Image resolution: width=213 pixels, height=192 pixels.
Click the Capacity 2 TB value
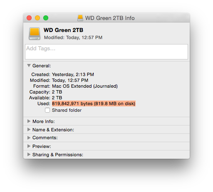57,92
